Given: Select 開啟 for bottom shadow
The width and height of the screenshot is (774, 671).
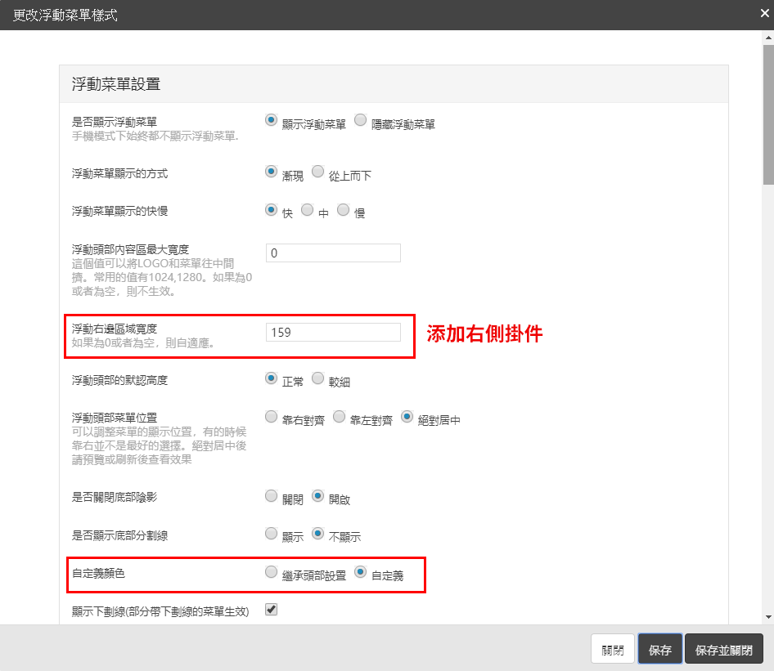Looking at the screenshot, I should coord(318,495).
